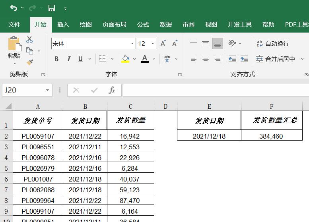Open the 文件 File tab
The height and width of the screenshot is (222, 309).
tap(14, 24)
